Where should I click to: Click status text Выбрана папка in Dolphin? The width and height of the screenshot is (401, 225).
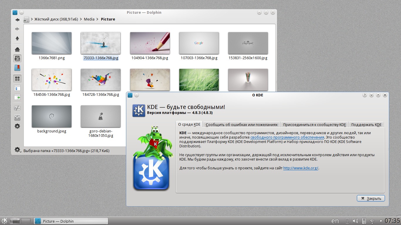pyautogui.click(x=66, y=151)
